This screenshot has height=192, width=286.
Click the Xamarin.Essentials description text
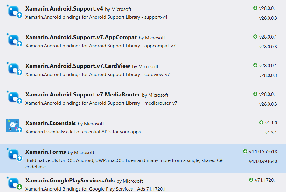tap(83, 132)
